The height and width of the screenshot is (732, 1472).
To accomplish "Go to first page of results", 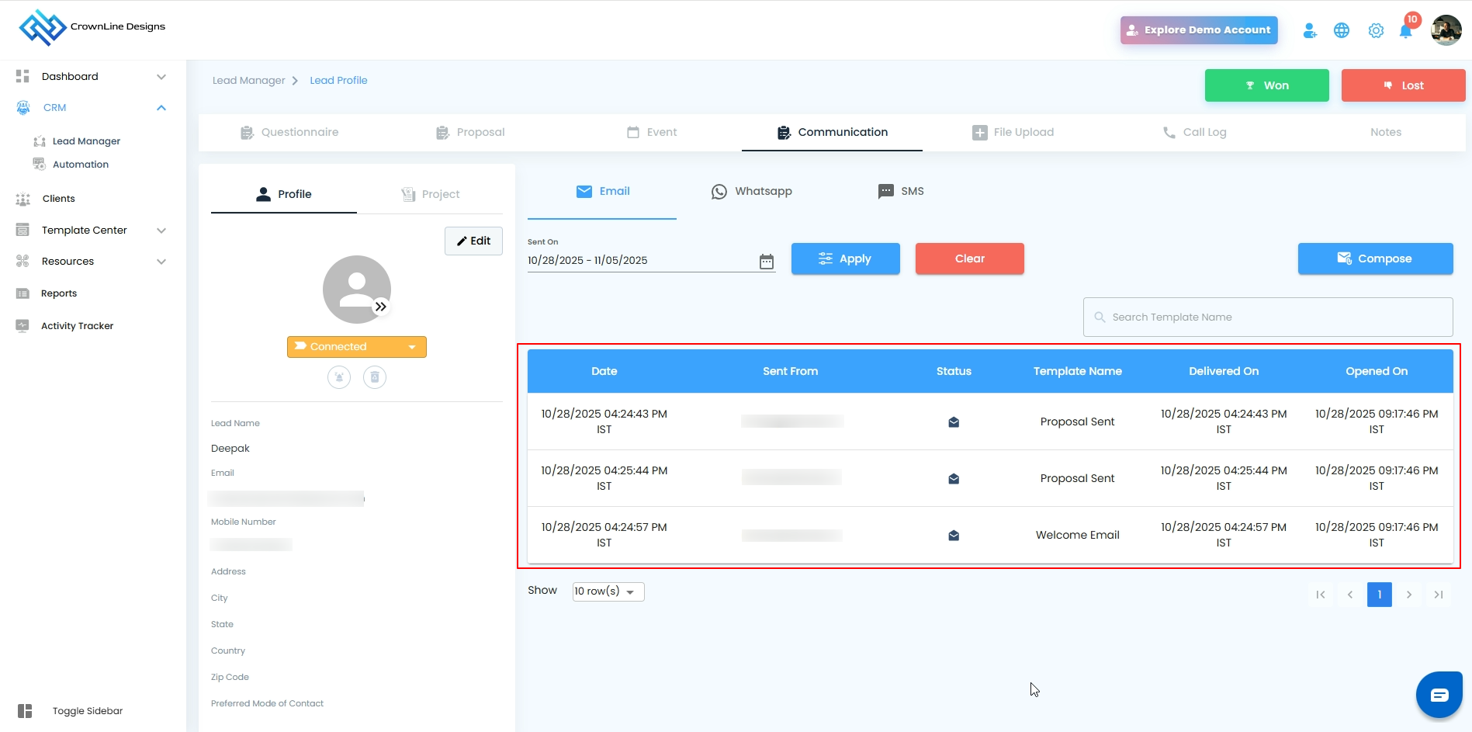I will pyautogui.click(x=1321, y=595).
